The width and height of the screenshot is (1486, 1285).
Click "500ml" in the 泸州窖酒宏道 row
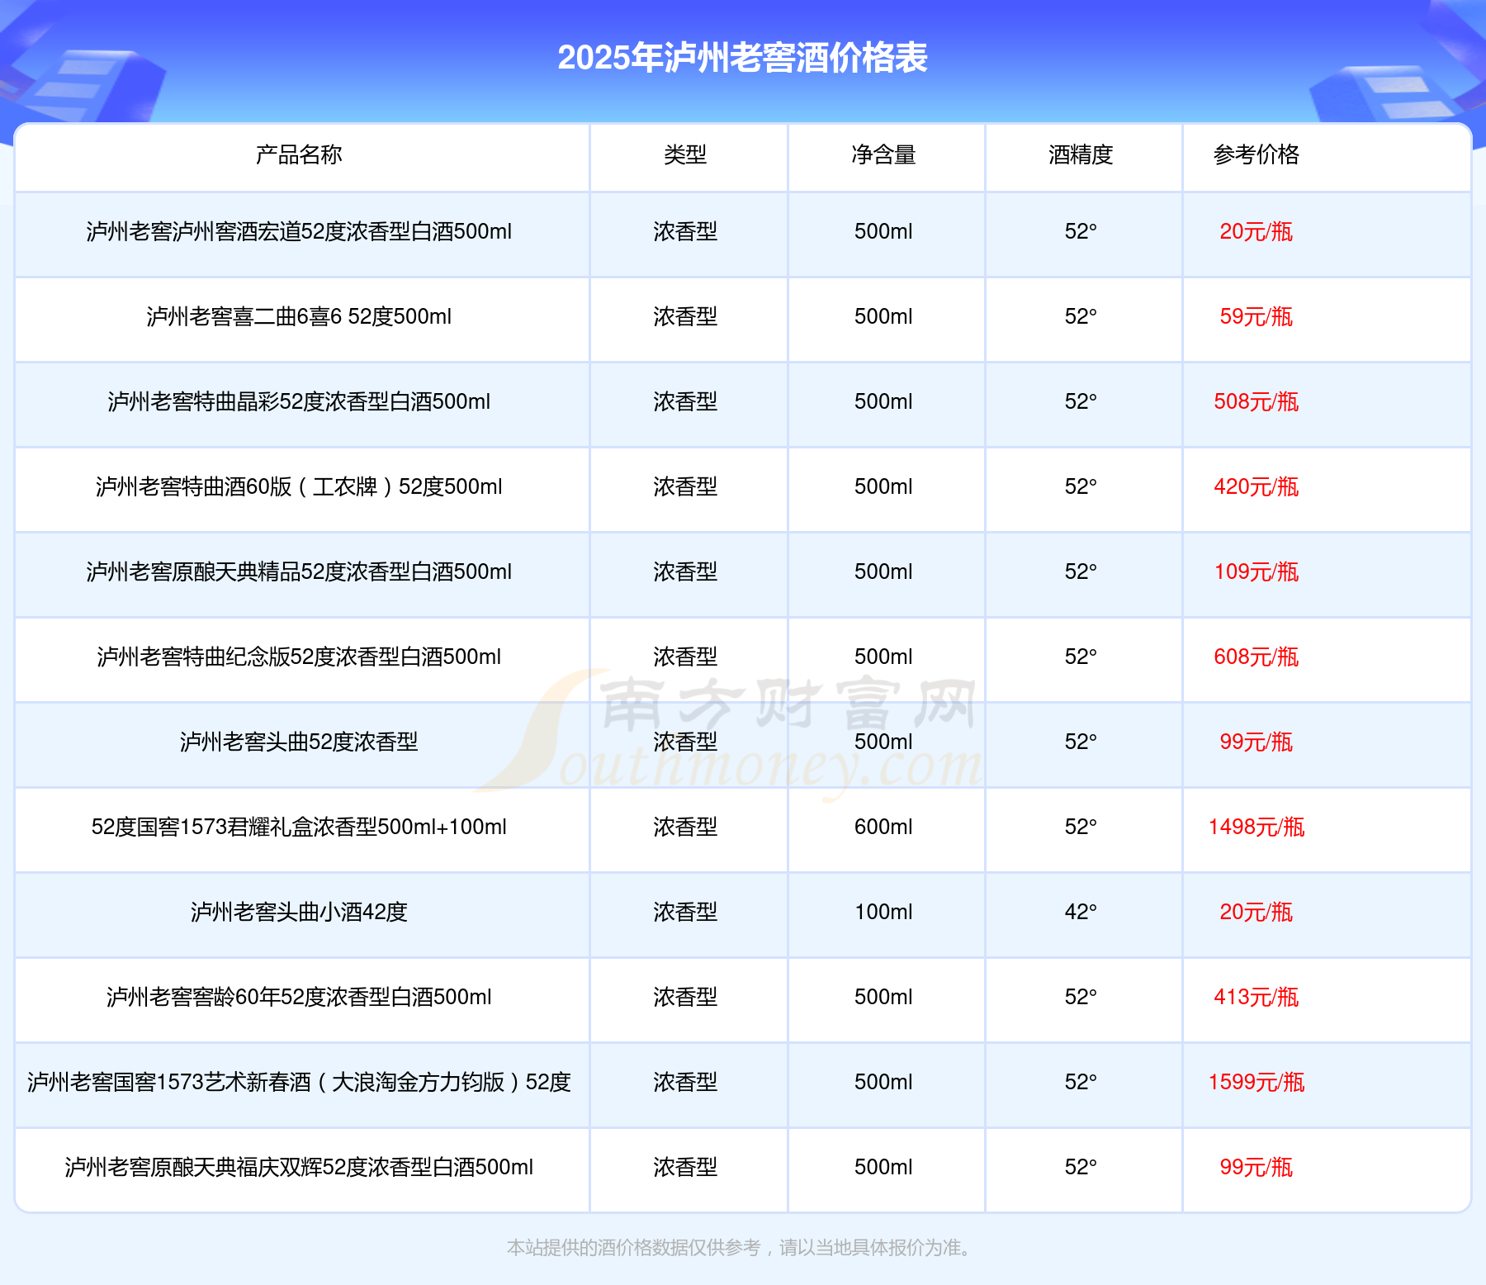[883, 232]
